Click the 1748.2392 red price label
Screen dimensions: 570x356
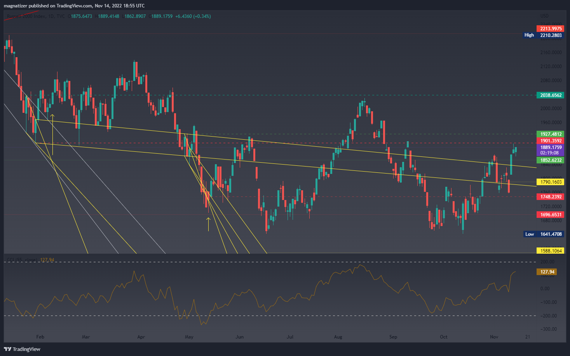pyautogui.click(x=551, y=197)
